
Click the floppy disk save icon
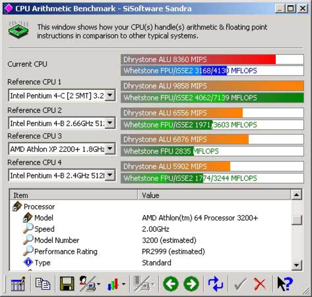[67, 284]
